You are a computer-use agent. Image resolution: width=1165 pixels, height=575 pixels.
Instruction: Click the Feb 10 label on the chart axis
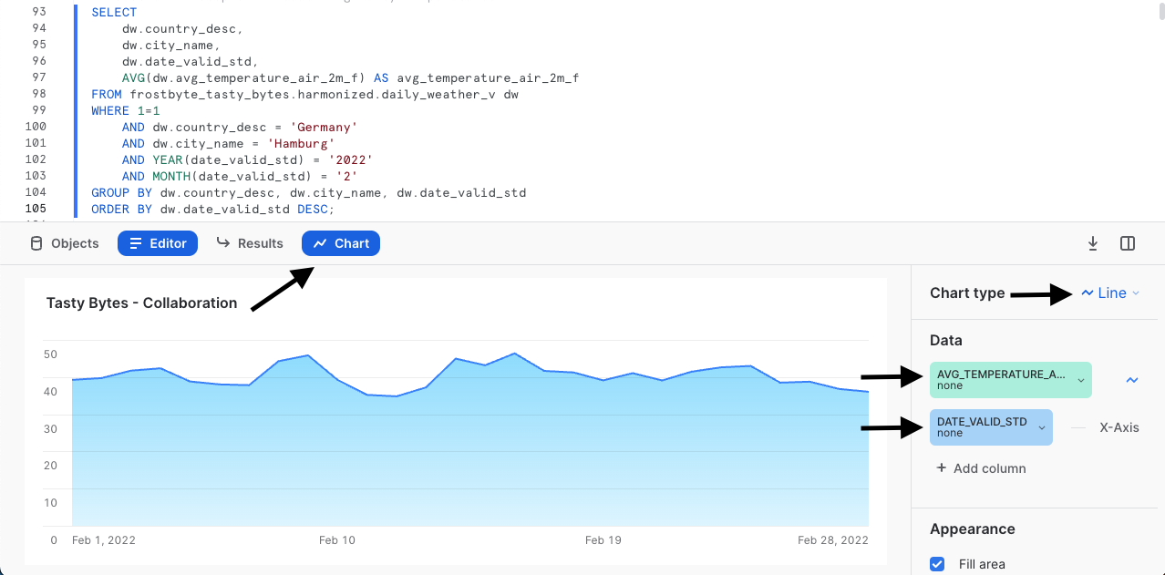click(x=337, y=540)
